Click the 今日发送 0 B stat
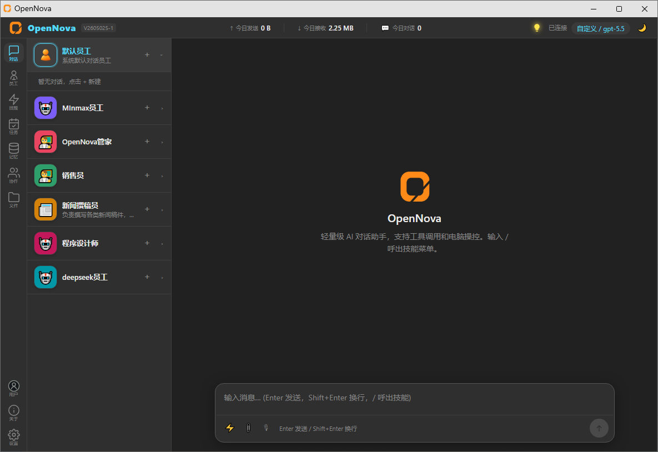Screen dimensions: 658x452 tap(250, 28)
